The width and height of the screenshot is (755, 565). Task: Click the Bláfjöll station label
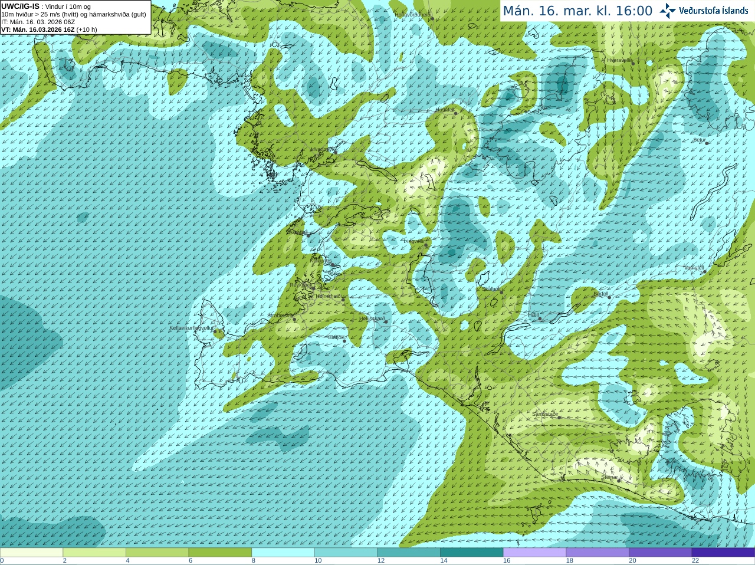click(x=336, y=337)
